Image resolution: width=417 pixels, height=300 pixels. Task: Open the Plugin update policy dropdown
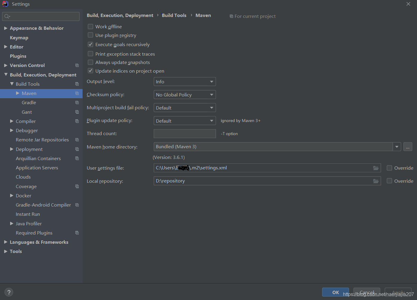click(185, 121)
